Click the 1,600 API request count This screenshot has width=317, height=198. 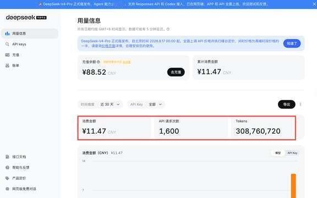pos(169,131)
